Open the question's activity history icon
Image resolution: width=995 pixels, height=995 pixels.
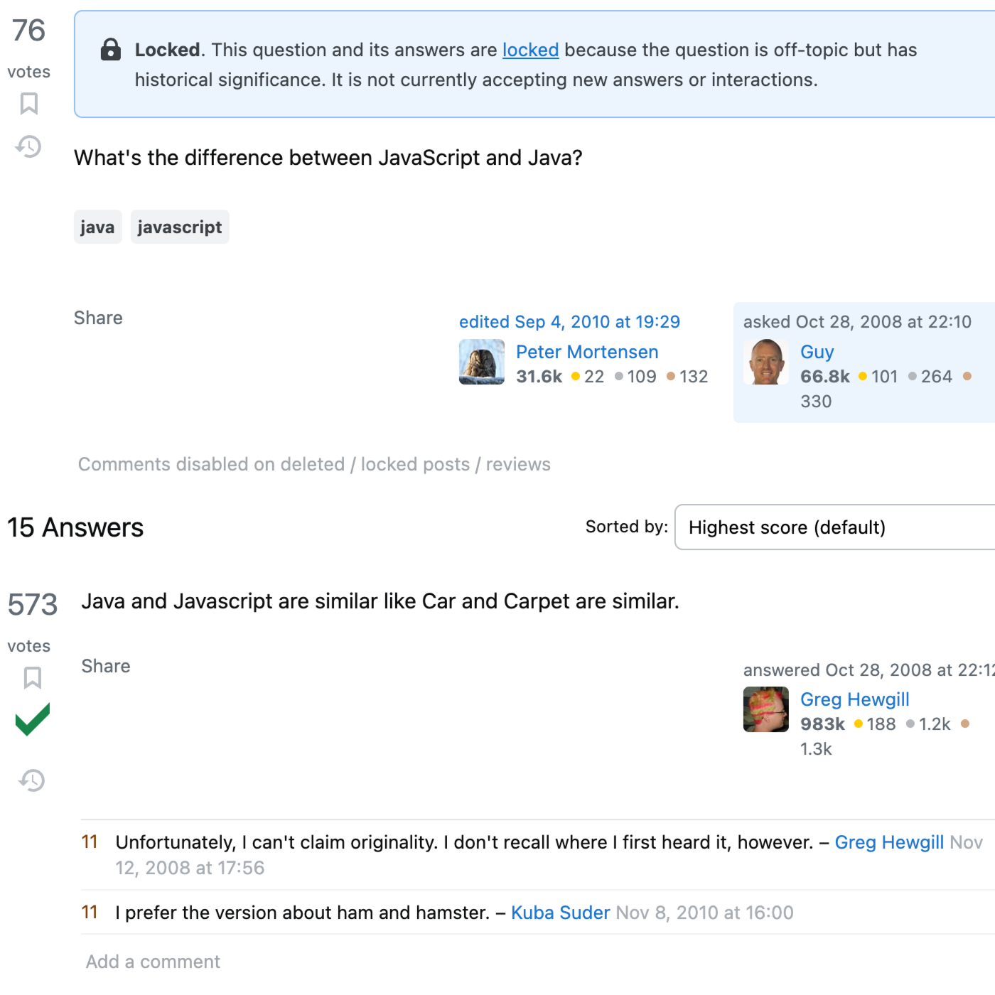click(29, 146)
